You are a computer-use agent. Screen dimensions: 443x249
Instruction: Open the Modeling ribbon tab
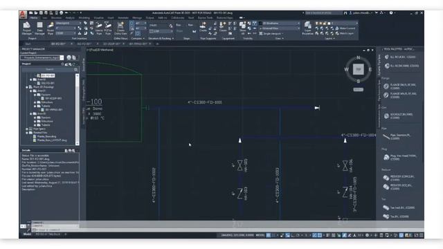[x=84, y=18]
